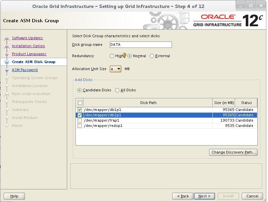268x202 pixels.
Task: Switch to showing All Disks
Action: click(x=117, y=90)
